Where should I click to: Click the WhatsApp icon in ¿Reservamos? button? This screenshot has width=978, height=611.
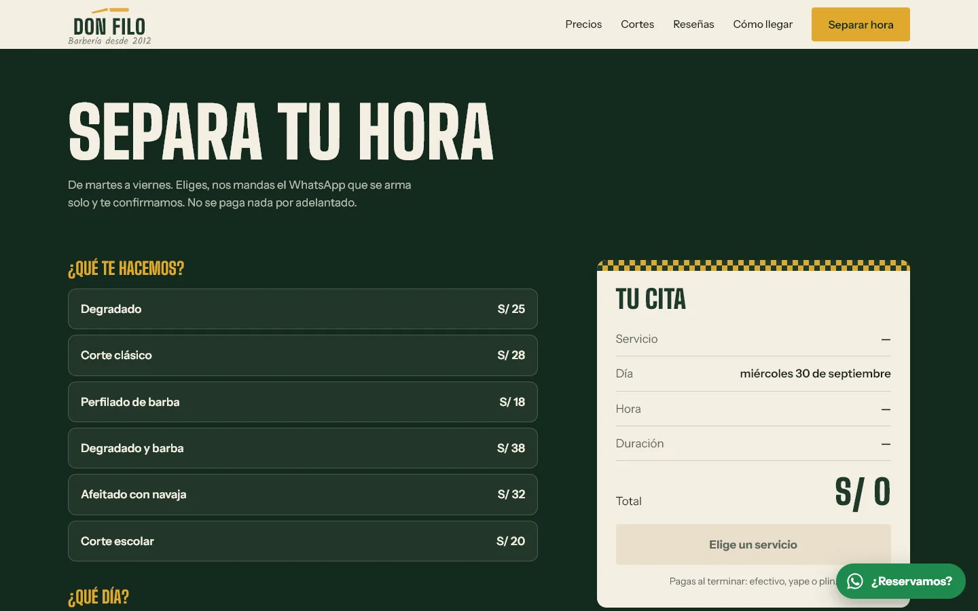point(855,581)
